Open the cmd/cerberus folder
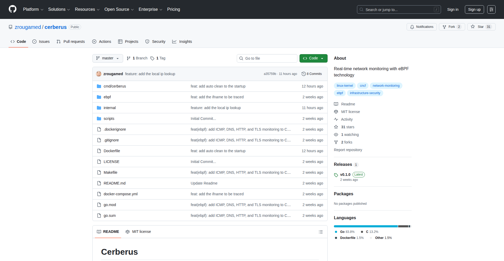Screen dimensions: 504x261 pos(115,86)
